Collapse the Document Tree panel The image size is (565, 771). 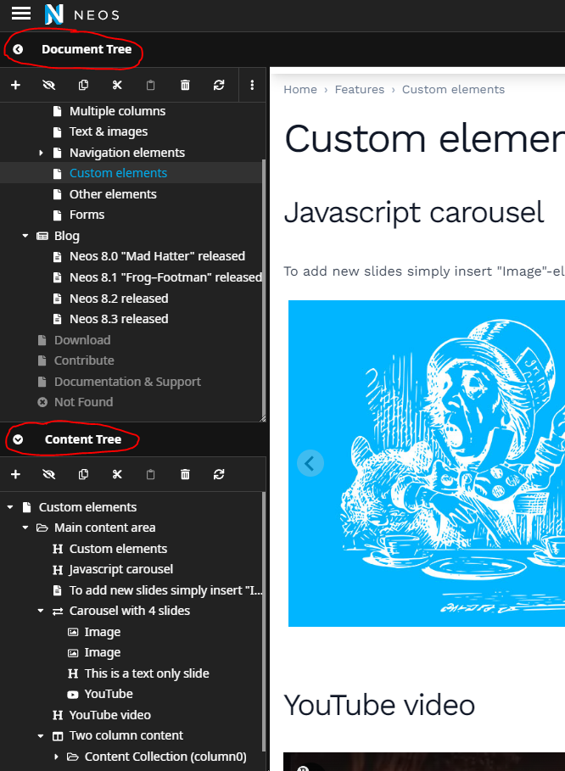coord(18,50)
